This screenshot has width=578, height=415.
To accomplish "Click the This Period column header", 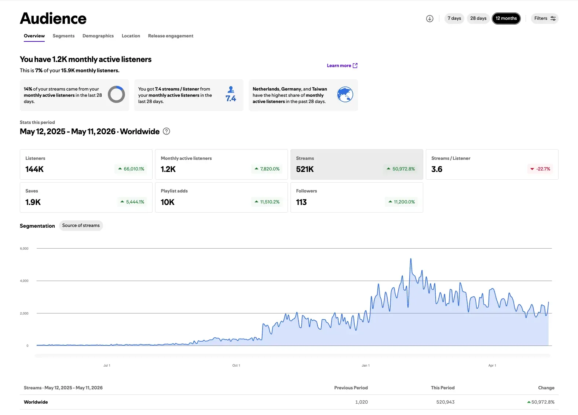I will (x=443, y=388).
